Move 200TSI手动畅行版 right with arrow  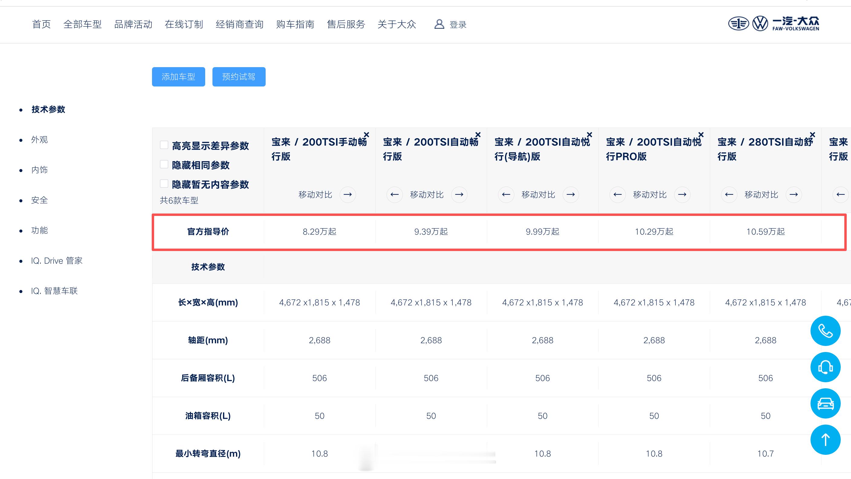tap(348, 194)
